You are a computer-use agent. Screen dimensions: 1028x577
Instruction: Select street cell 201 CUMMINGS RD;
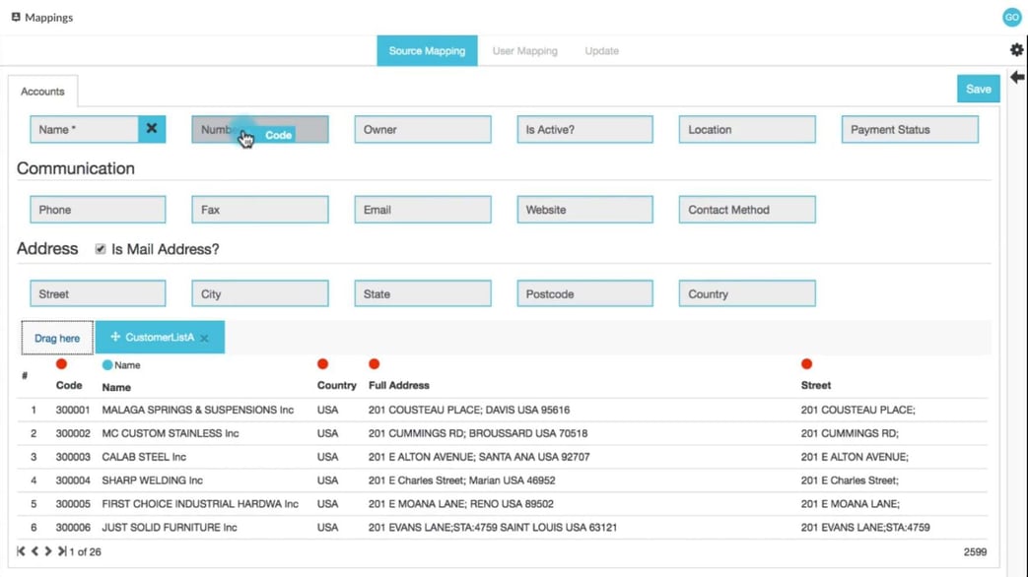pyautogui.click(x=850, y=433)
